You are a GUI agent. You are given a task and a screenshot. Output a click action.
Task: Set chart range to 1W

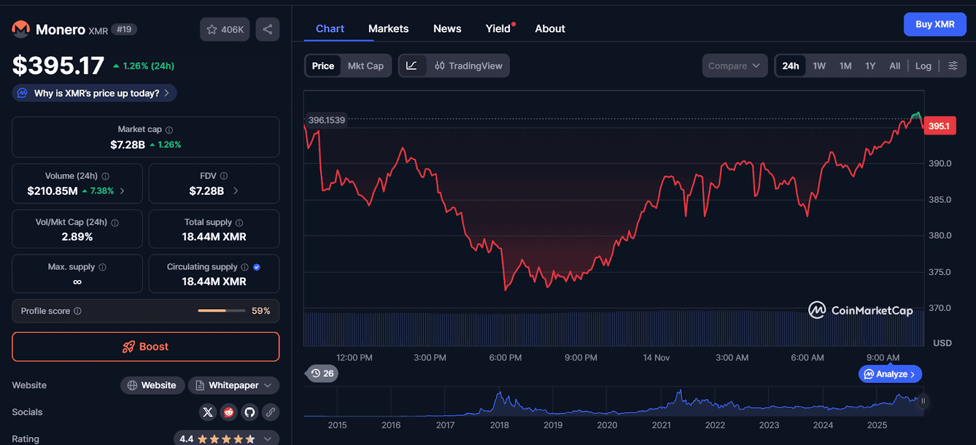(x=819, y=66)
